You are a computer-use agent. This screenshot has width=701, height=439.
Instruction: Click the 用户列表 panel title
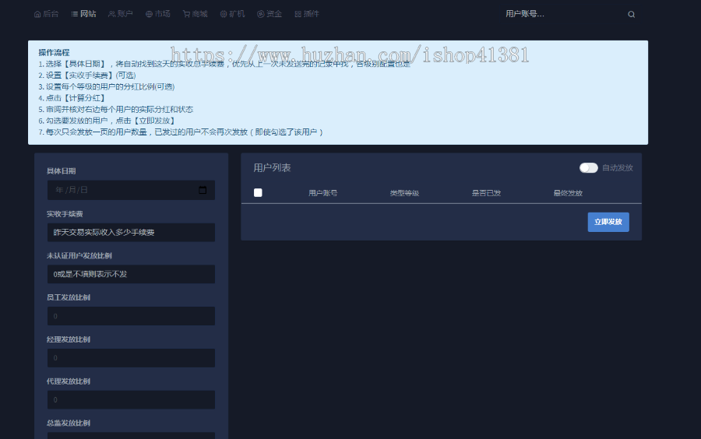point(273,168)
